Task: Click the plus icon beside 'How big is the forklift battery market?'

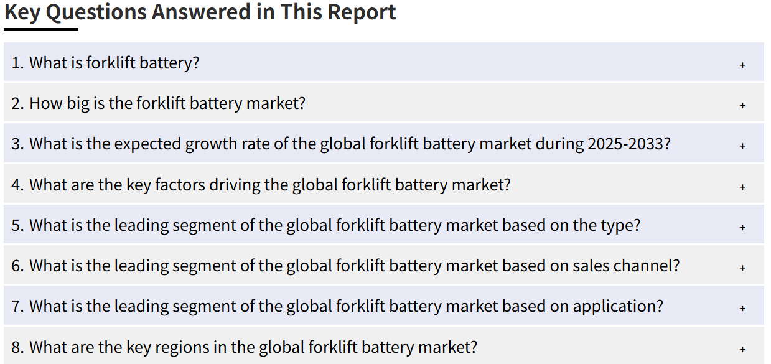Action: 742,105
